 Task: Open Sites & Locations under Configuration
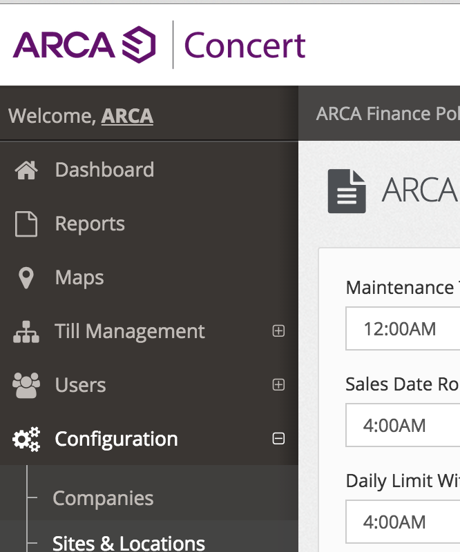[128, 543]
